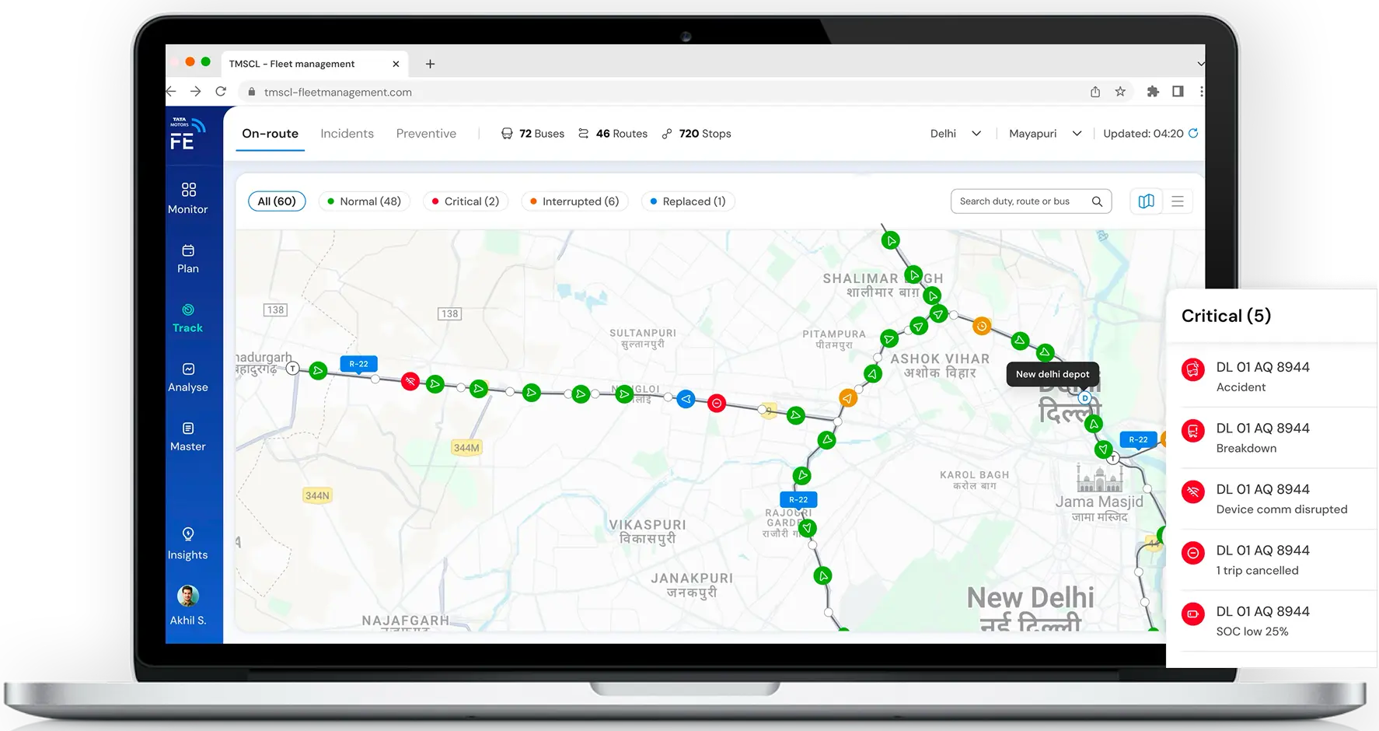Select the Plan icon in the sidebar
This screenshot has width=1379, height=731.
click(187, 257)
